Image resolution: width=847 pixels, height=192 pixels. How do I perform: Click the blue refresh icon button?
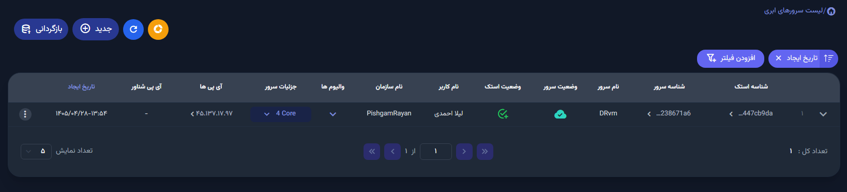[133, 29]
